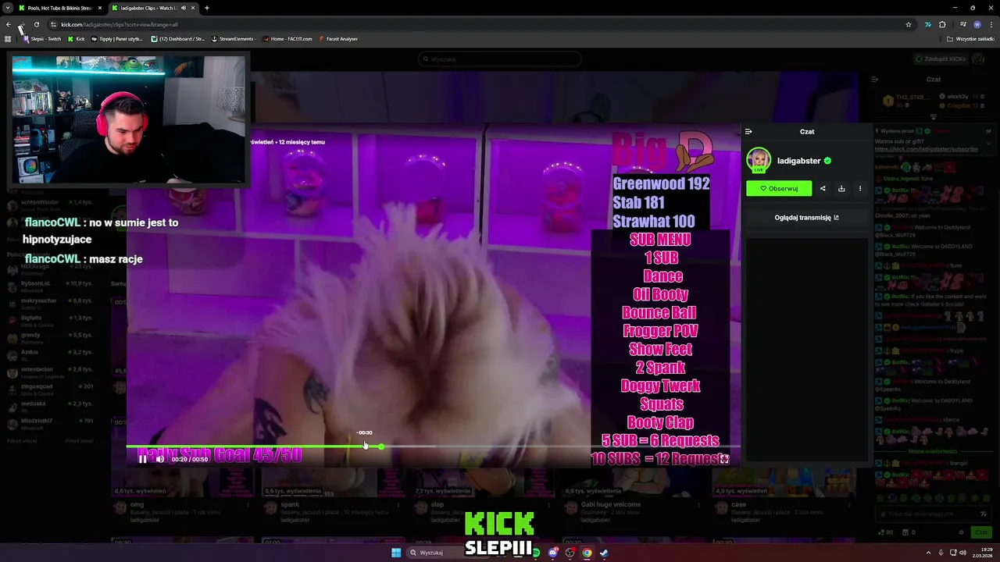Open the Extensions puzzle icon
Viewport: 1000px width, 562px height.
coord(942,24)
